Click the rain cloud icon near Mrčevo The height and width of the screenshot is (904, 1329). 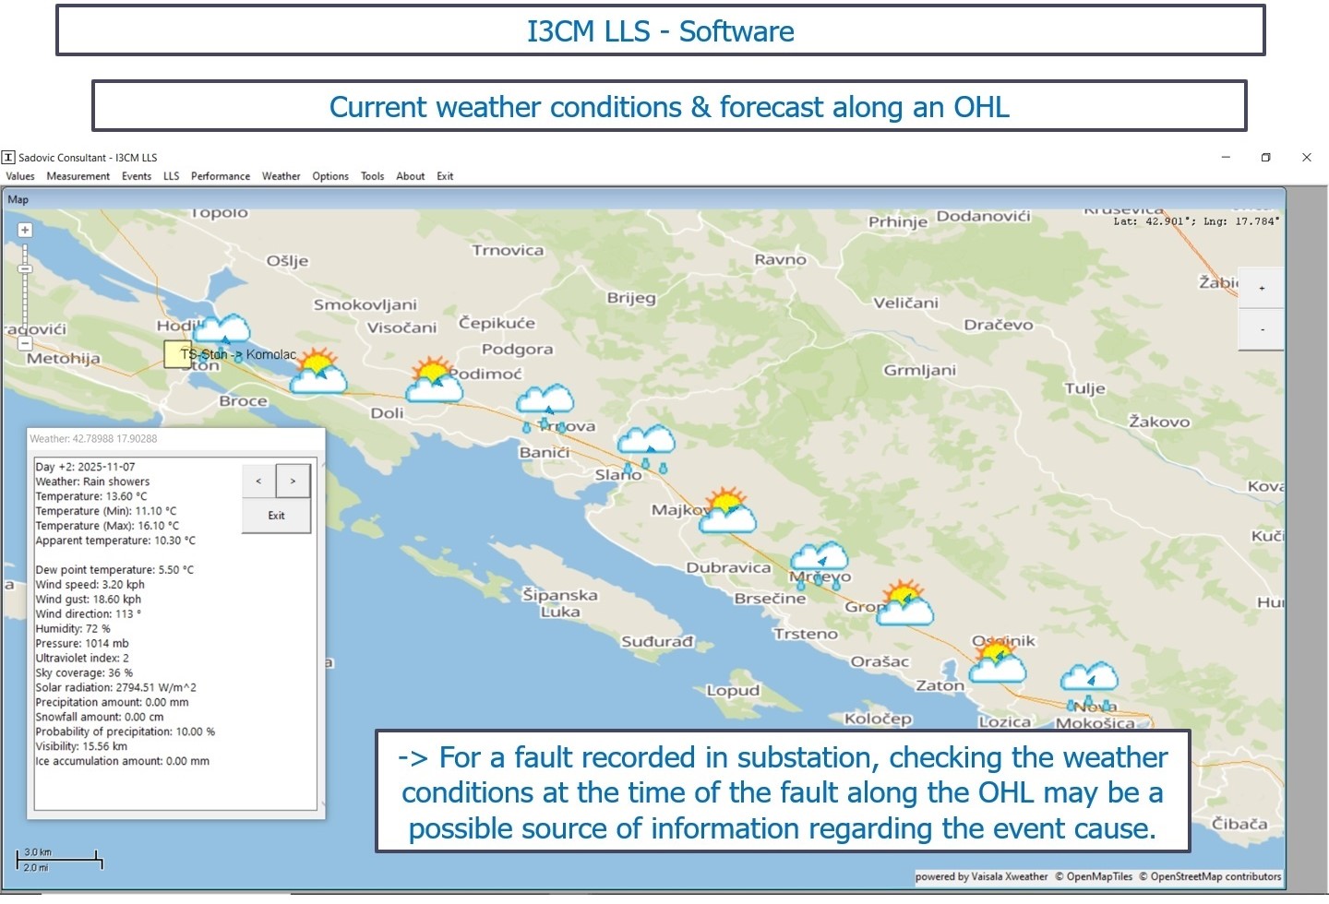(819, 559)
